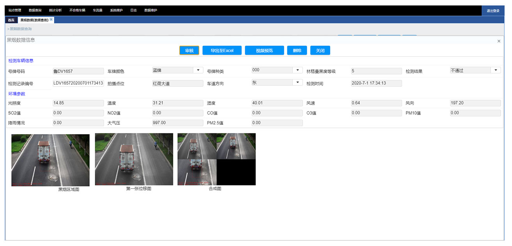Select the 黑烟数据(数据查询) tab
512x246 pixels.
(34, 20)
